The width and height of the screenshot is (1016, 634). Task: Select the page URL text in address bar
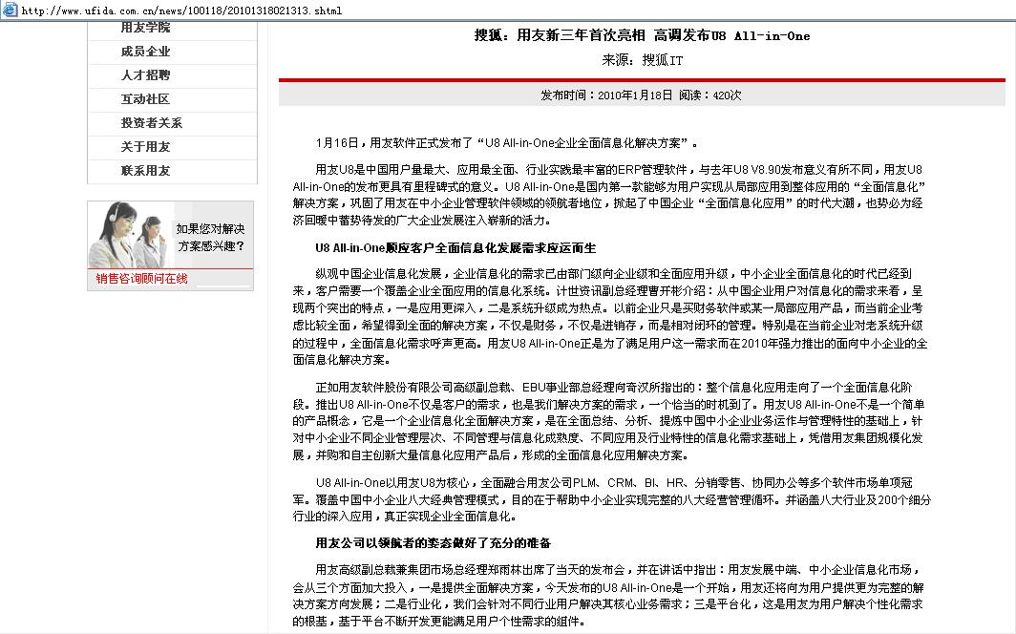181,11
